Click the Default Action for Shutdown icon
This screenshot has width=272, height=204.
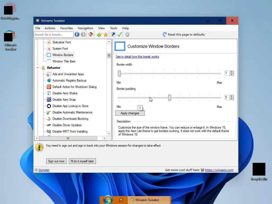pos(49,87)
